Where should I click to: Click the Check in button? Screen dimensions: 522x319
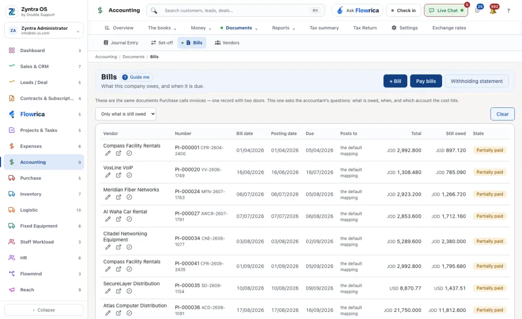point(403,10)
